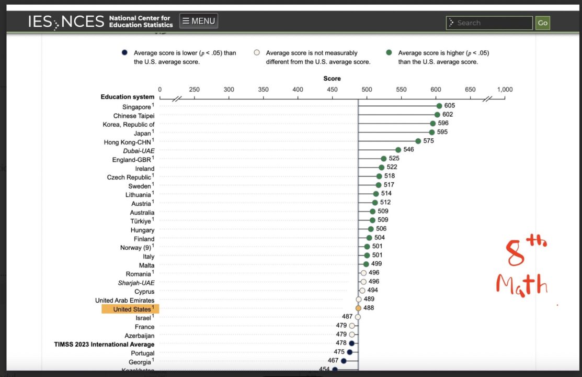This screenshot has width=582, height=377.
Task: Select Singapore's green data point at 605
Action: pos(439,106)
